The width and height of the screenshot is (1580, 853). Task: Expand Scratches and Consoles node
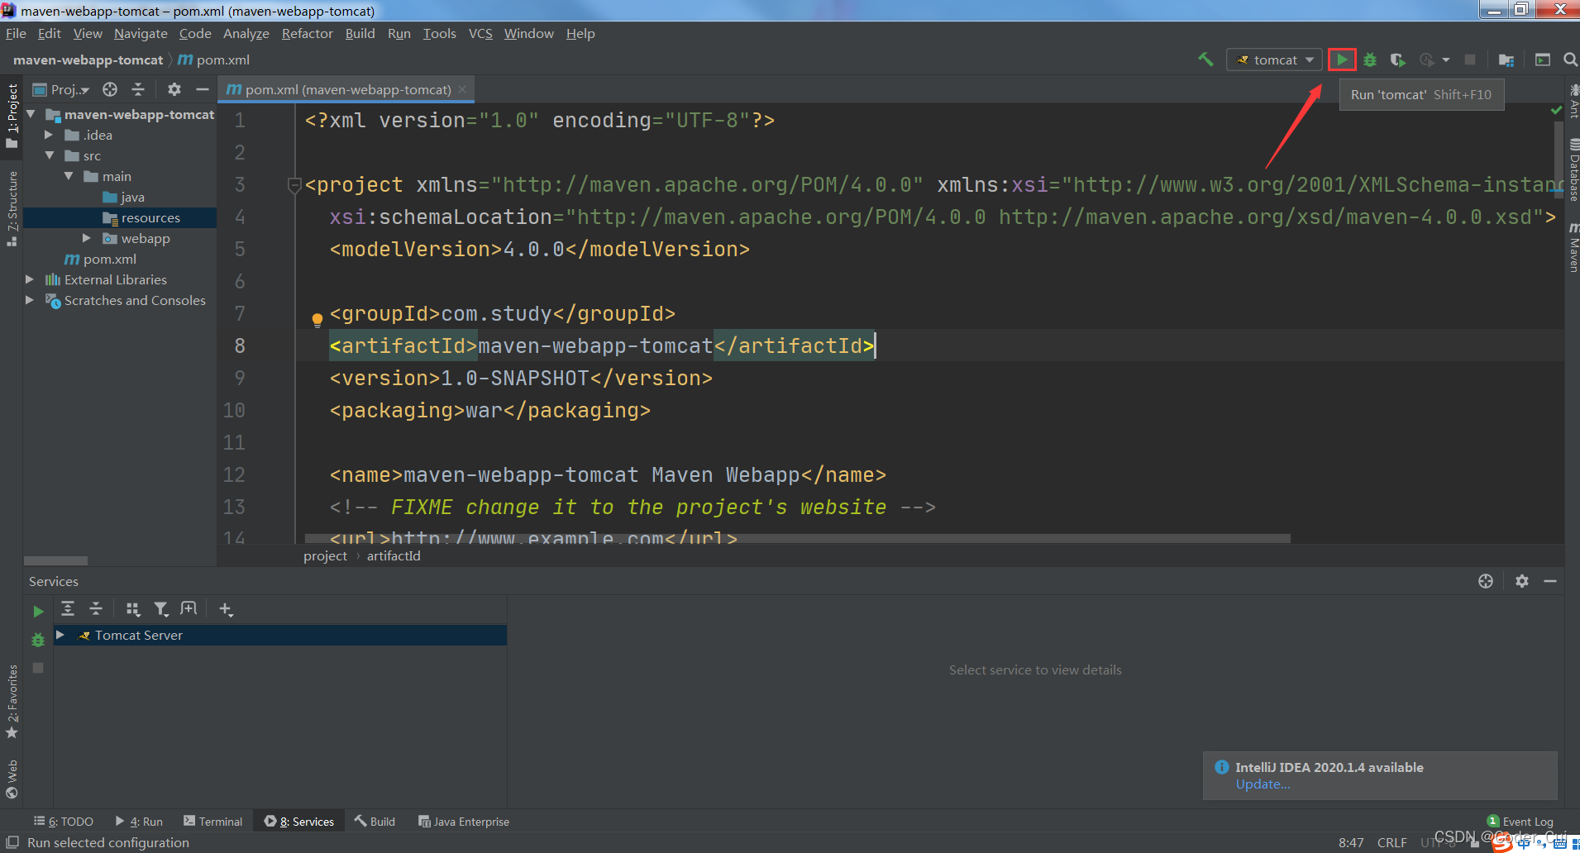(30, 300)
